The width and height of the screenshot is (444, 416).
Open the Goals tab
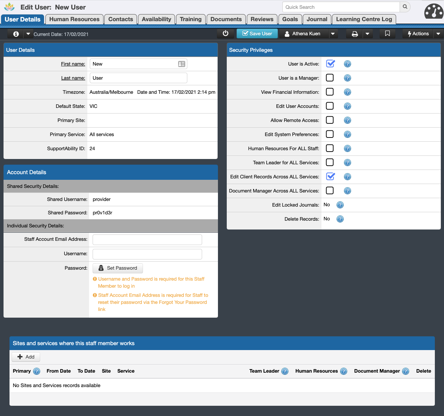(x=290, y=19)
